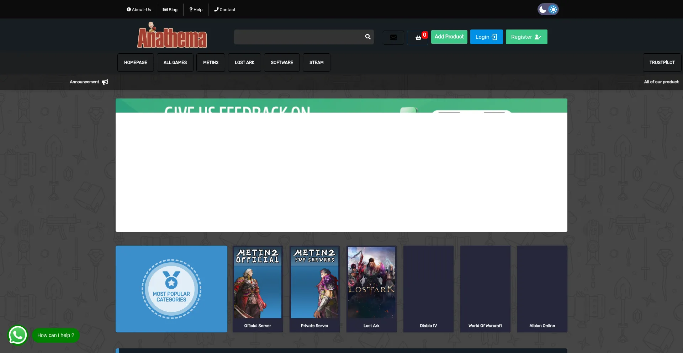Click the search magnifier icon
Viewport: 683px width, 353px height.
(367, 37)
